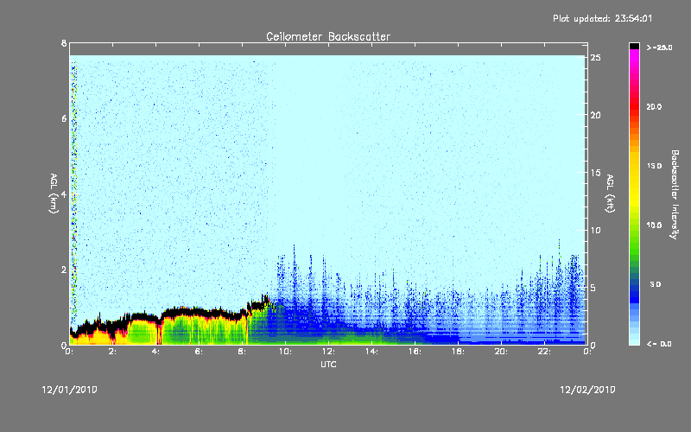The image size is (691, 432).
Task: Click the "12/01/2010" start date
Action: (69, 390)
